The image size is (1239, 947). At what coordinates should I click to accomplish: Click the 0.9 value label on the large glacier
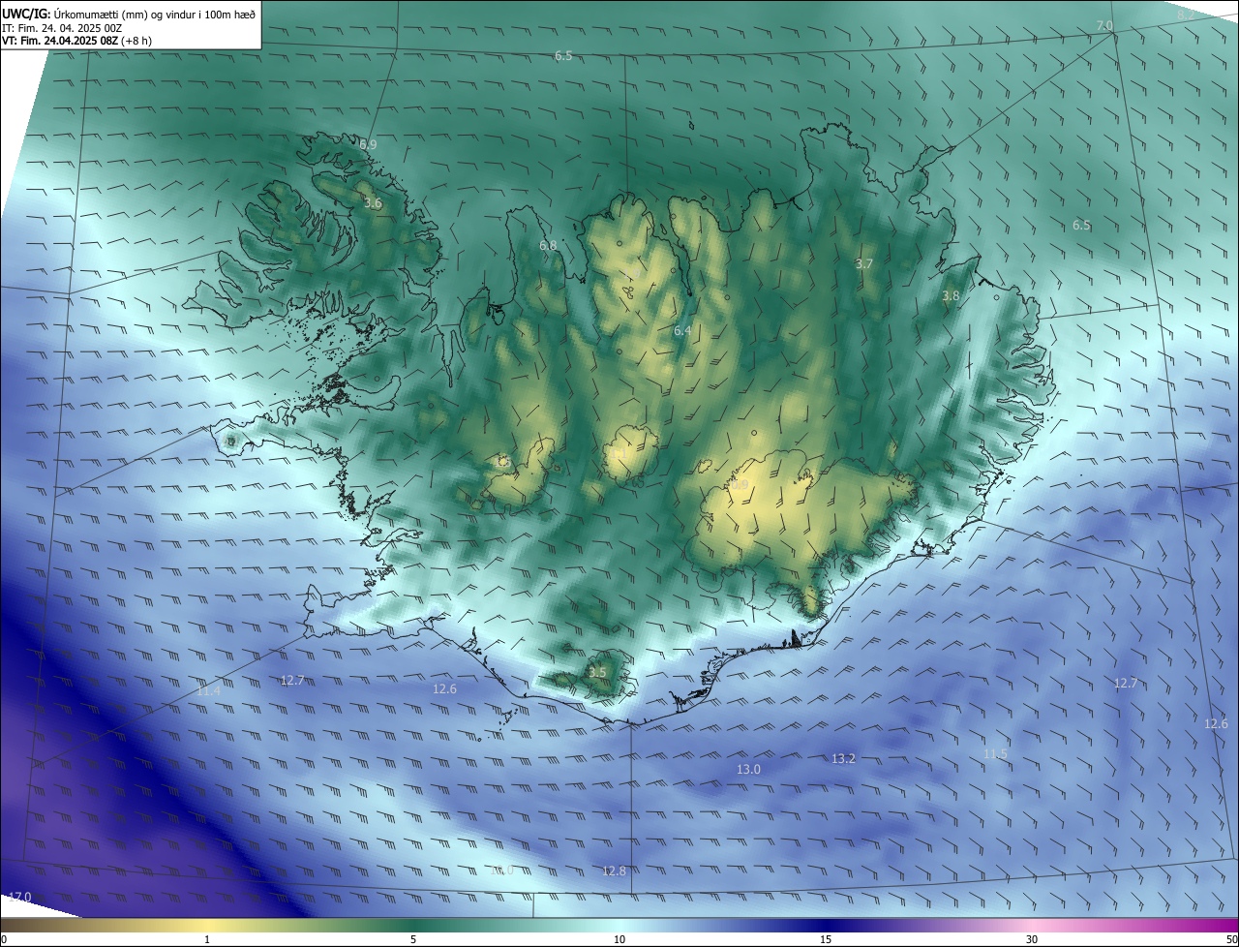[740, 483]
